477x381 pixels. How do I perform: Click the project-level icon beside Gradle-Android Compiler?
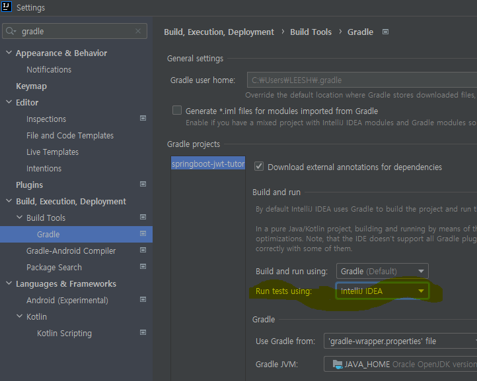pyautogui.click(x=143, y=250)
